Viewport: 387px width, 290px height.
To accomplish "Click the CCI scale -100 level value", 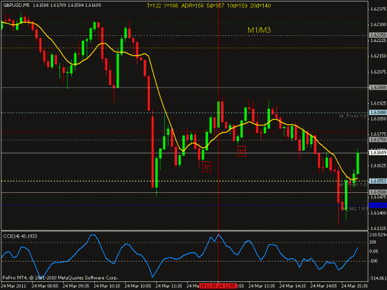I will pyautogui.click(x=373, y=261).
